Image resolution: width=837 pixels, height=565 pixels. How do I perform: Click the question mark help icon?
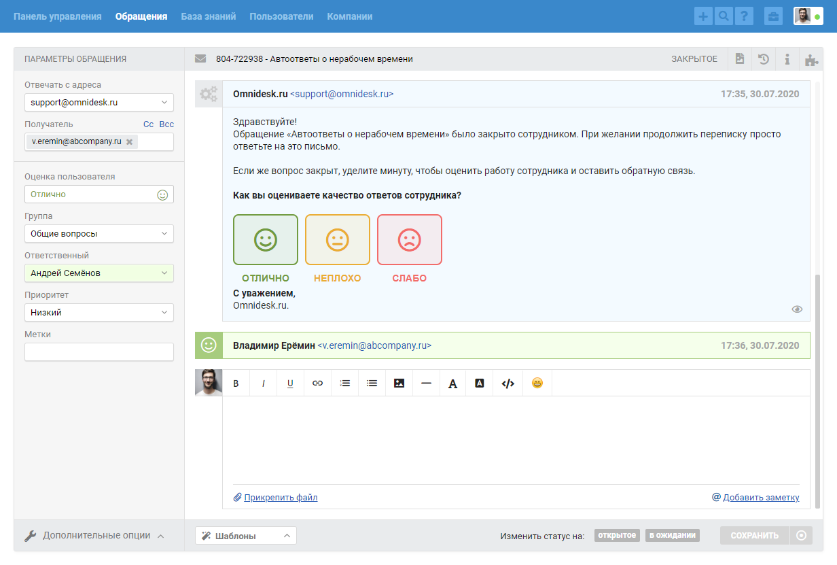click(x=744, y=16)
